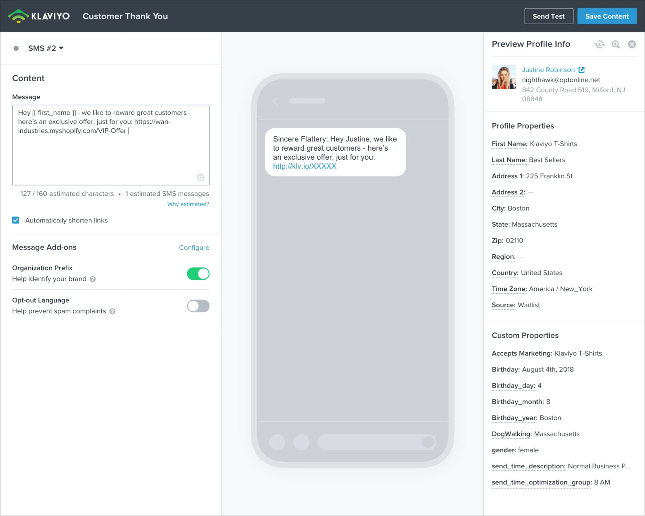The height and width of the screenshot is (516, 645).
Task: Click Save Content button
Action: 607,16
